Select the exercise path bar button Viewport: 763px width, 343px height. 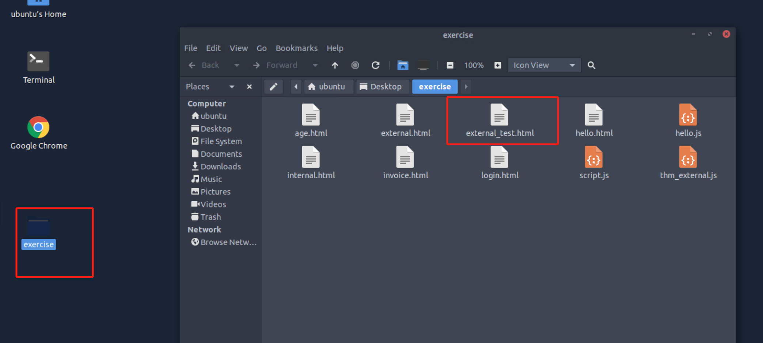pos(435,87)
